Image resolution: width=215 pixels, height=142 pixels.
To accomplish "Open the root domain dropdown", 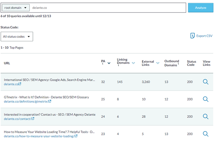I will click(16, 8).
